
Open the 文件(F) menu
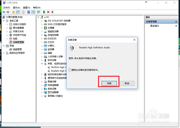tap(7, 8)
